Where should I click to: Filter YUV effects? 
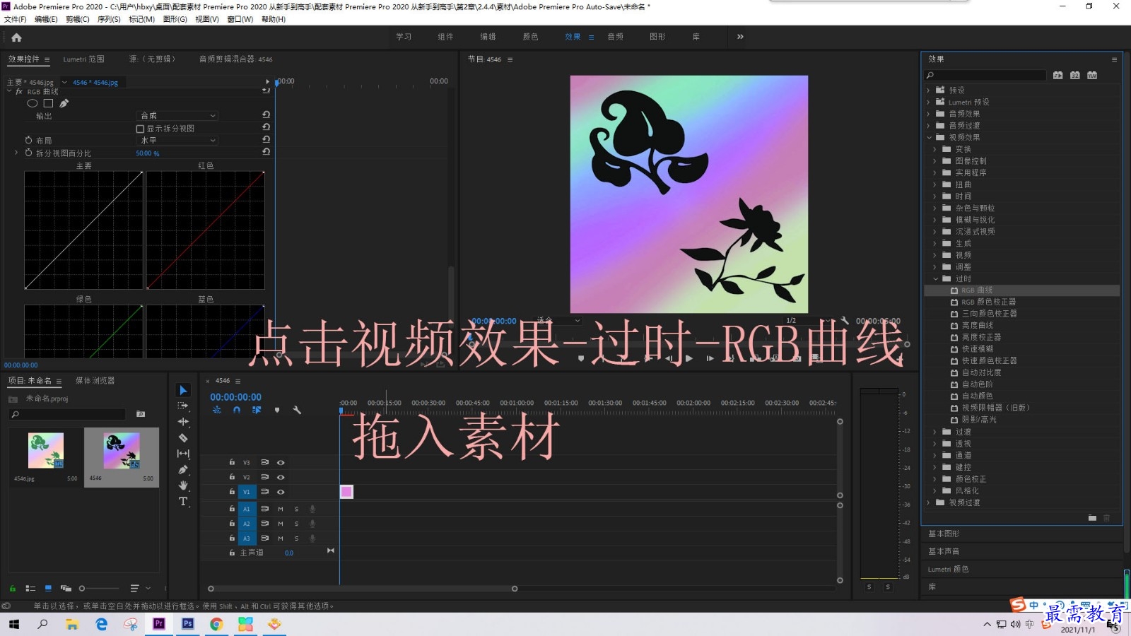point(1092,75)
